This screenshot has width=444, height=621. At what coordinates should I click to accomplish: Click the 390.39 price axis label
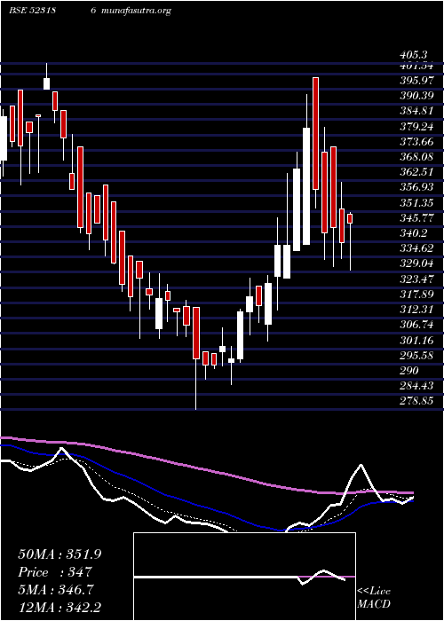[x=416, y=96]
